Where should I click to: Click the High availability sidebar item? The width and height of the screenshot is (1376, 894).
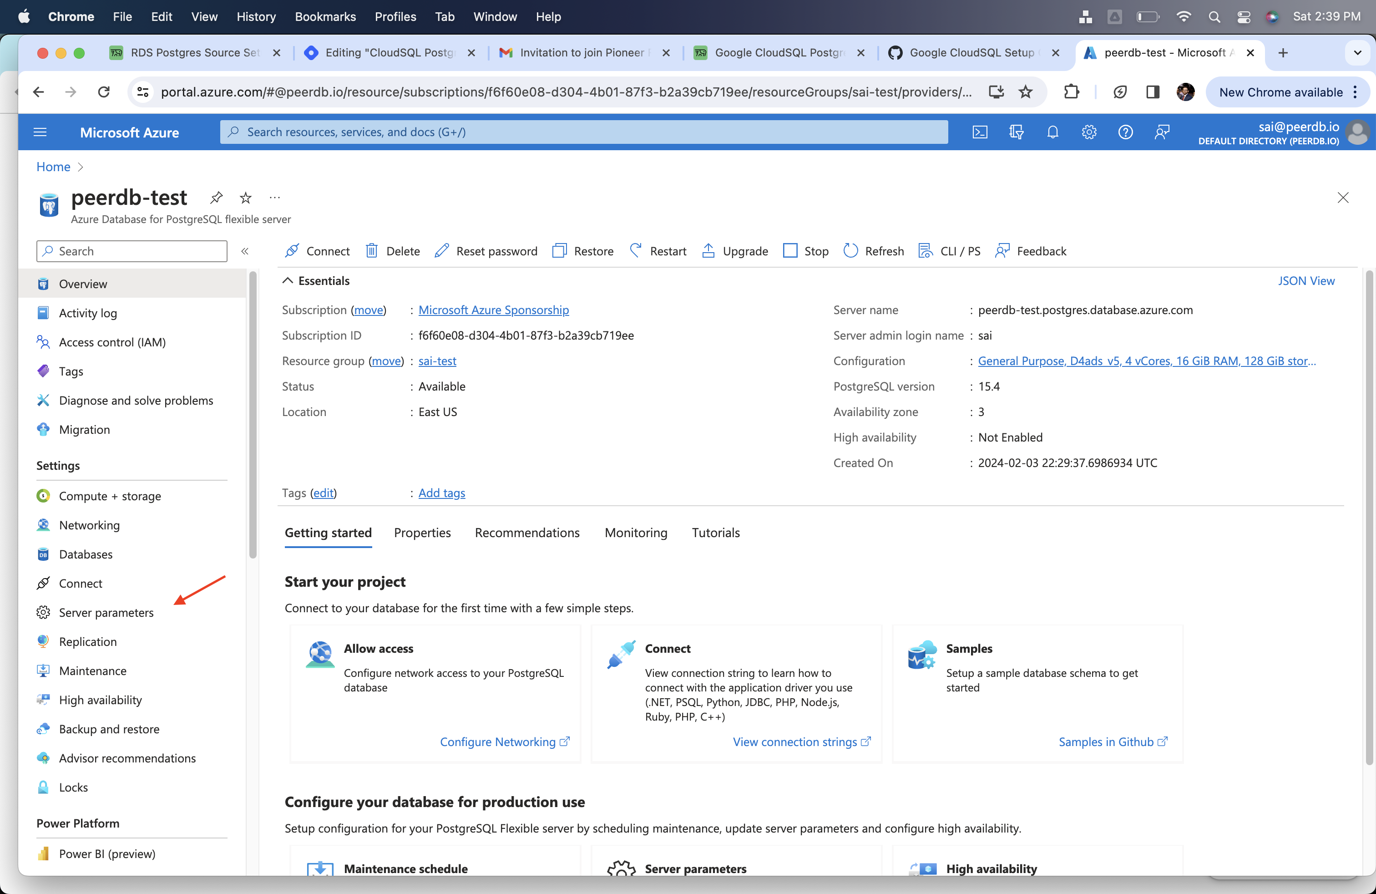pyautogui.click(x=100, y=698)
